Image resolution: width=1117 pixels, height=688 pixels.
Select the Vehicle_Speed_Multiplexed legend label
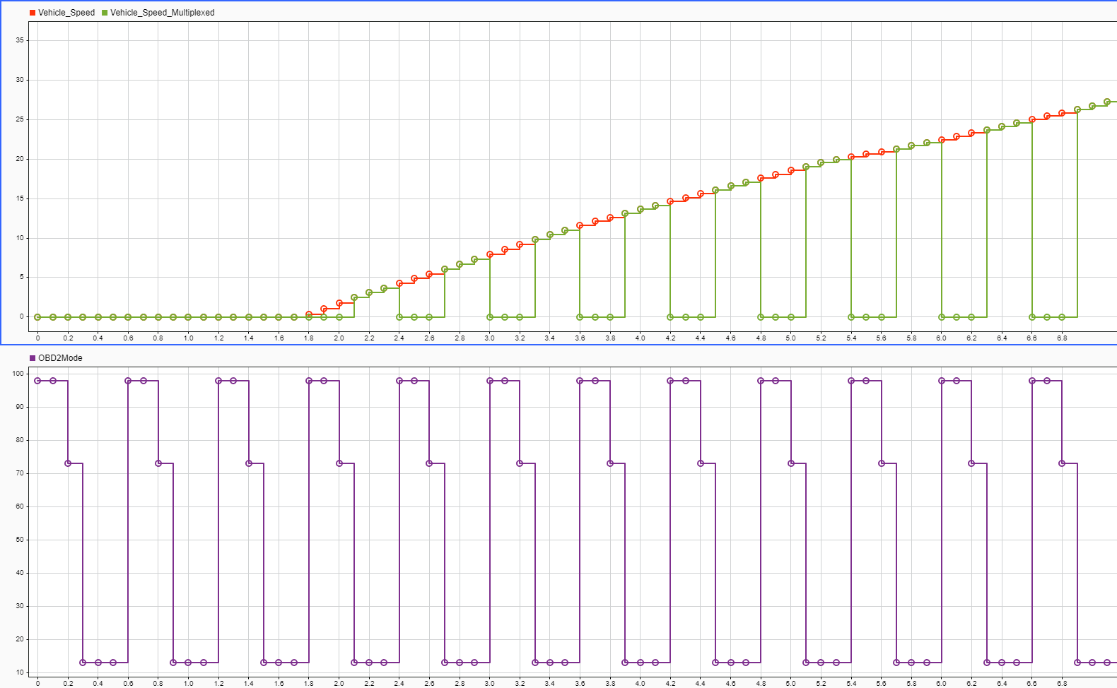162,13
